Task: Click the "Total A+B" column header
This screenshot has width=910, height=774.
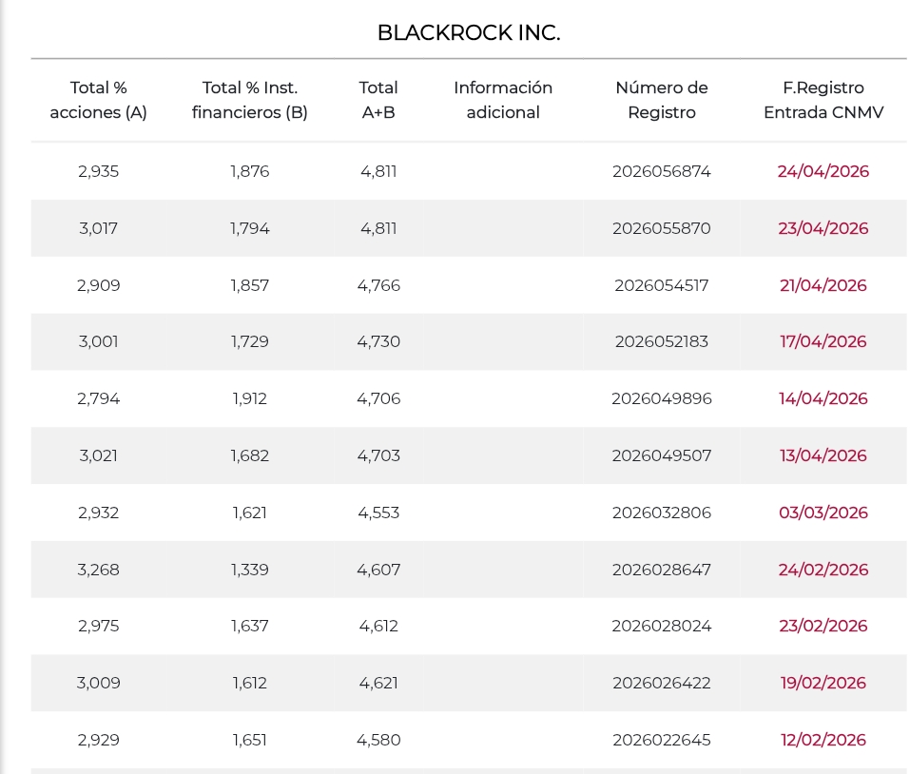Action: tap(378, 100)
